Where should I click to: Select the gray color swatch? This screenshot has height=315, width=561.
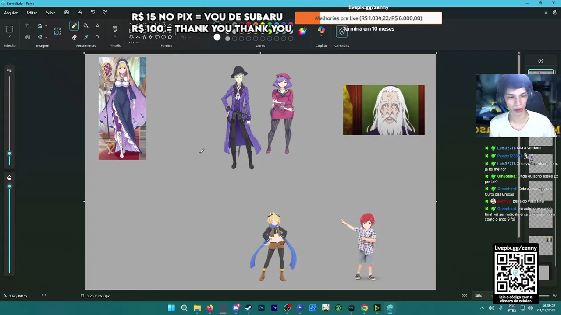(x=227, y=38)
